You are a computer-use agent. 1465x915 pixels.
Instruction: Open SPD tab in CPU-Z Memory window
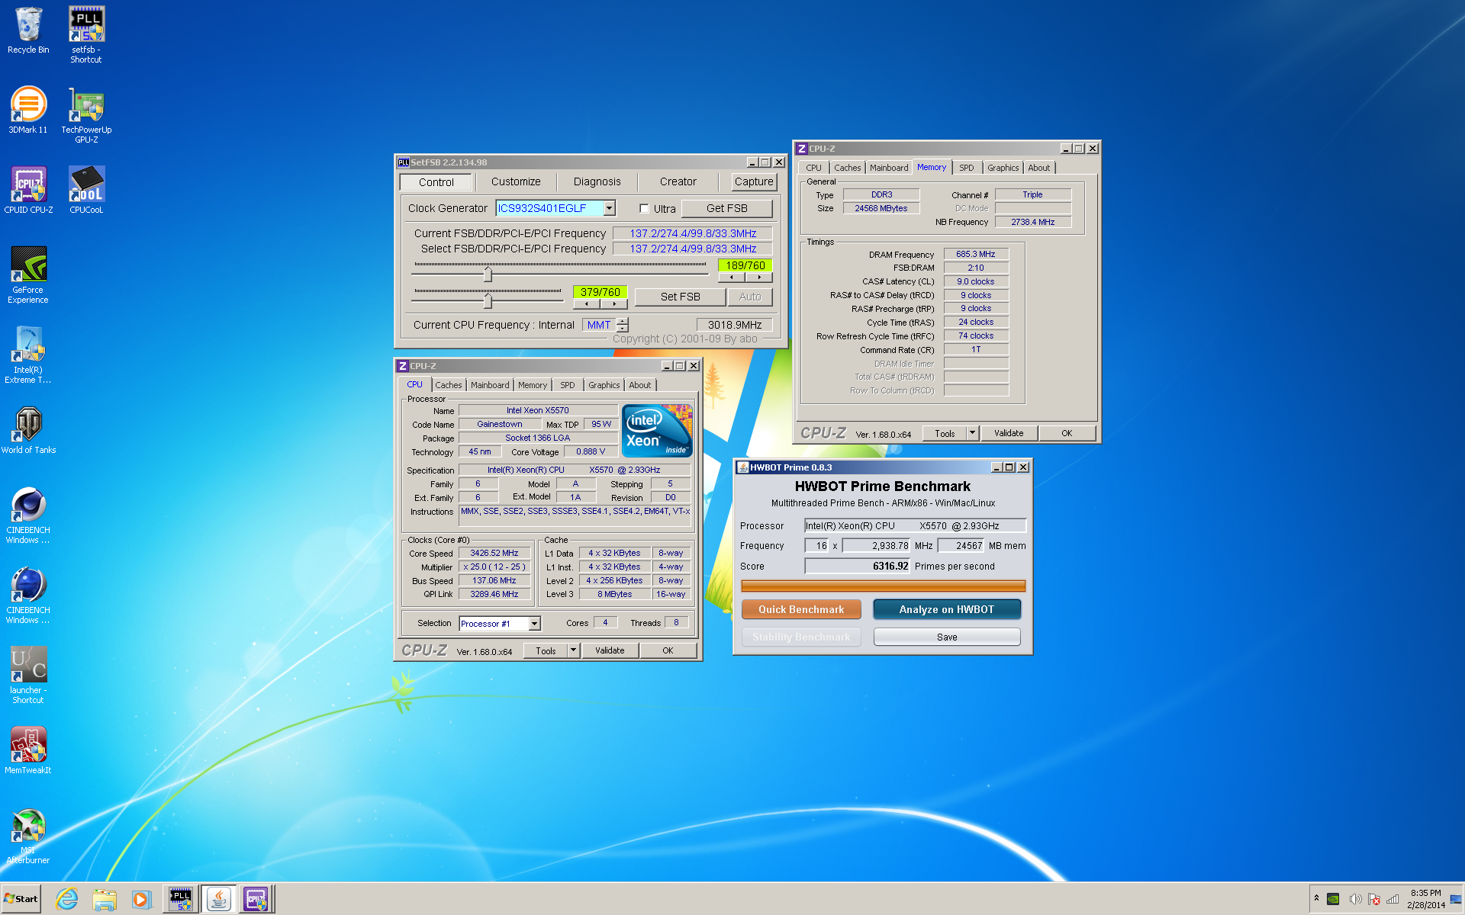pyautogui.click(x=966, y=168)
